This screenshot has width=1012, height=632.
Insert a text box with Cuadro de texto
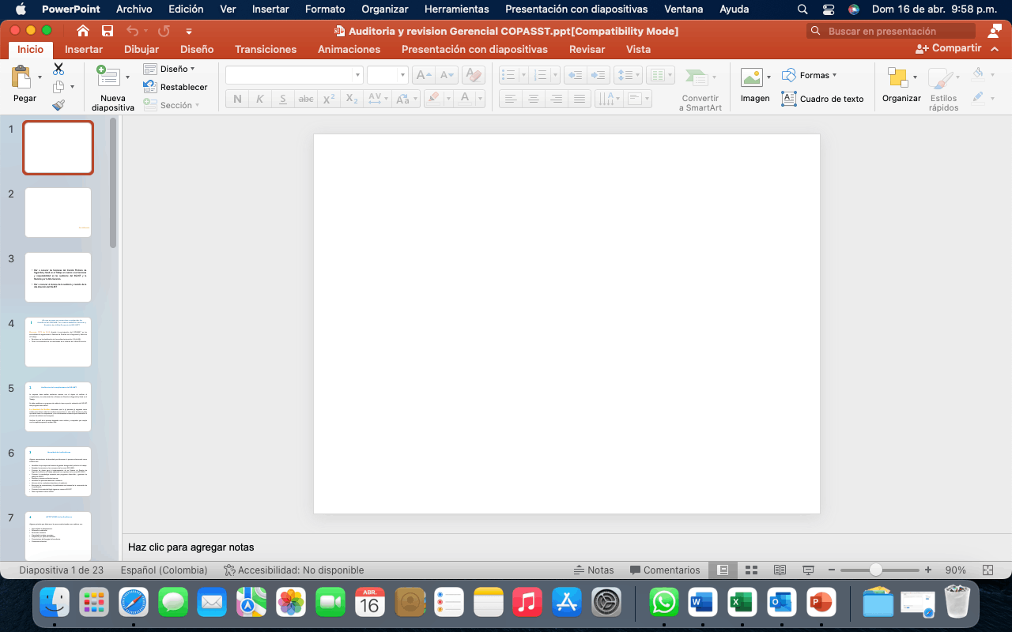[x=822, y=99]
